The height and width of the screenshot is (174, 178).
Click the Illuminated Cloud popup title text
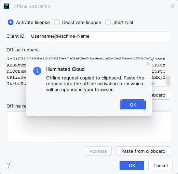(65, 69)
